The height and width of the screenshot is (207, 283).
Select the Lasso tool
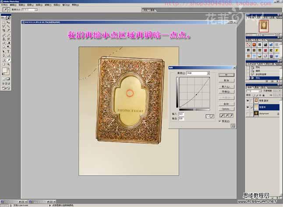coord(4,27)
